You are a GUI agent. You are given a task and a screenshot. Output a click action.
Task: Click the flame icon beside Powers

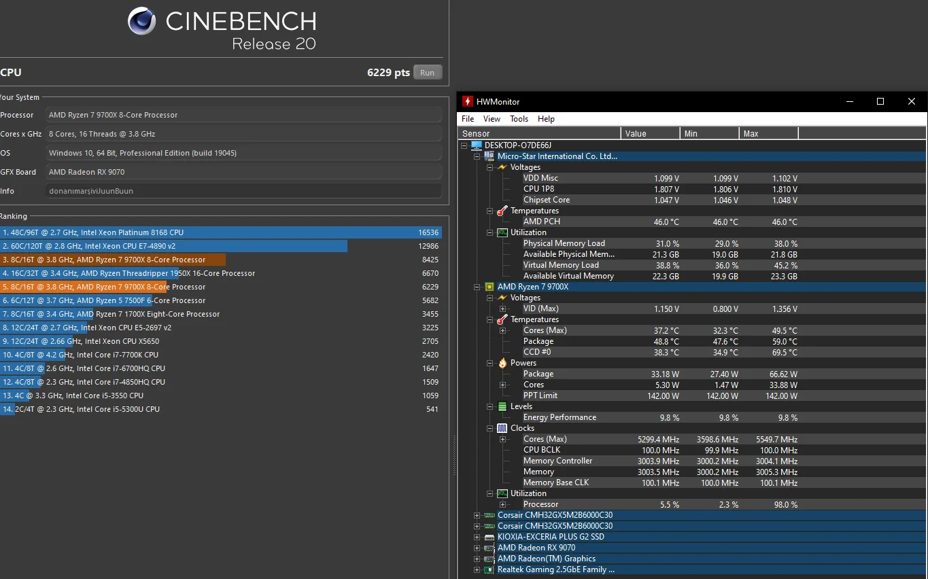point(502,363)
